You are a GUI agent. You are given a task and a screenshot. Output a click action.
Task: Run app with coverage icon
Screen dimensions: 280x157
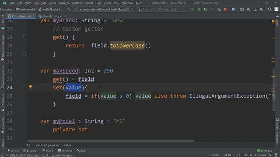[206, 9]
